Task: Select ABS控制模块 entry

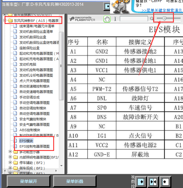Action: coord(30,130)
